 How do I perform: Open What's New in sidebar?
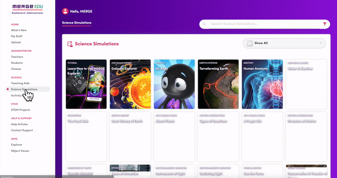point(19,30)
